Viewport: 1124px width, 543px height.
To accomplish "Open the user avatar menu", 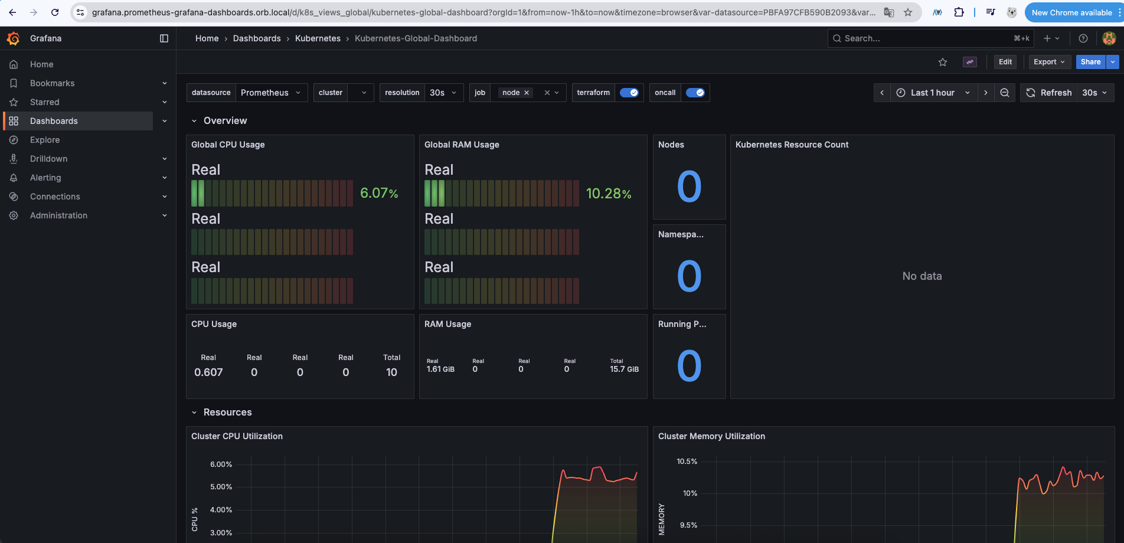I will point(1109,38).
